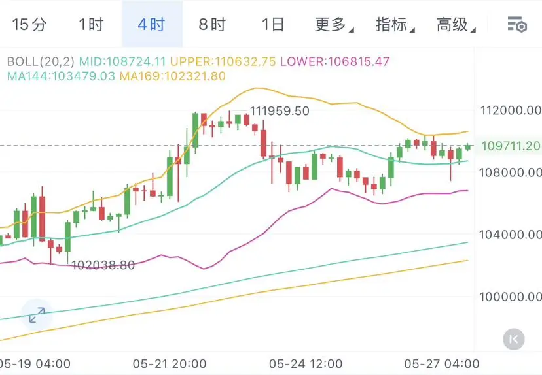Tap the 104000.00 price axis label

coord(511,235)
